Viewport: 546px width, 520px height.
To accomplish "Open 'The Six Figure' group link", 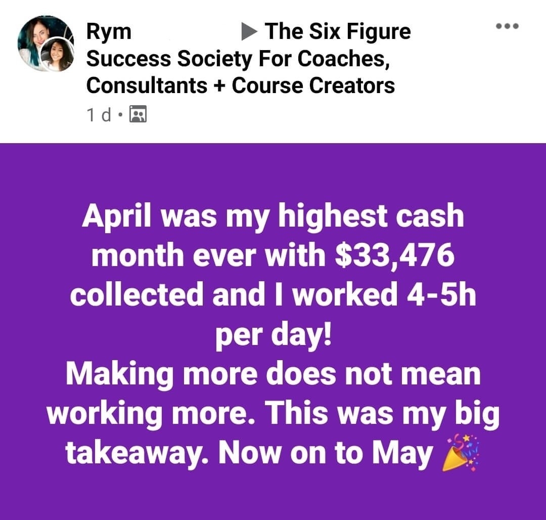I will tap(337, 31).
